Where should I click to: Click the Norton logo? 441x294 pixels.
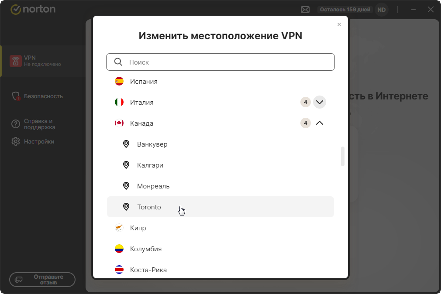pyautogui.click(x=33, y=9)
